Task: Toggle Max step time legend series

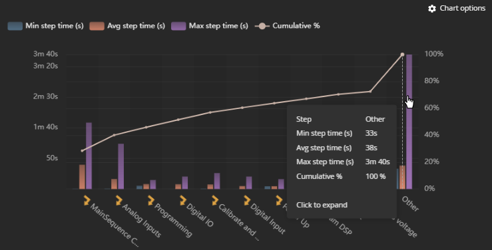Action: 210,26
